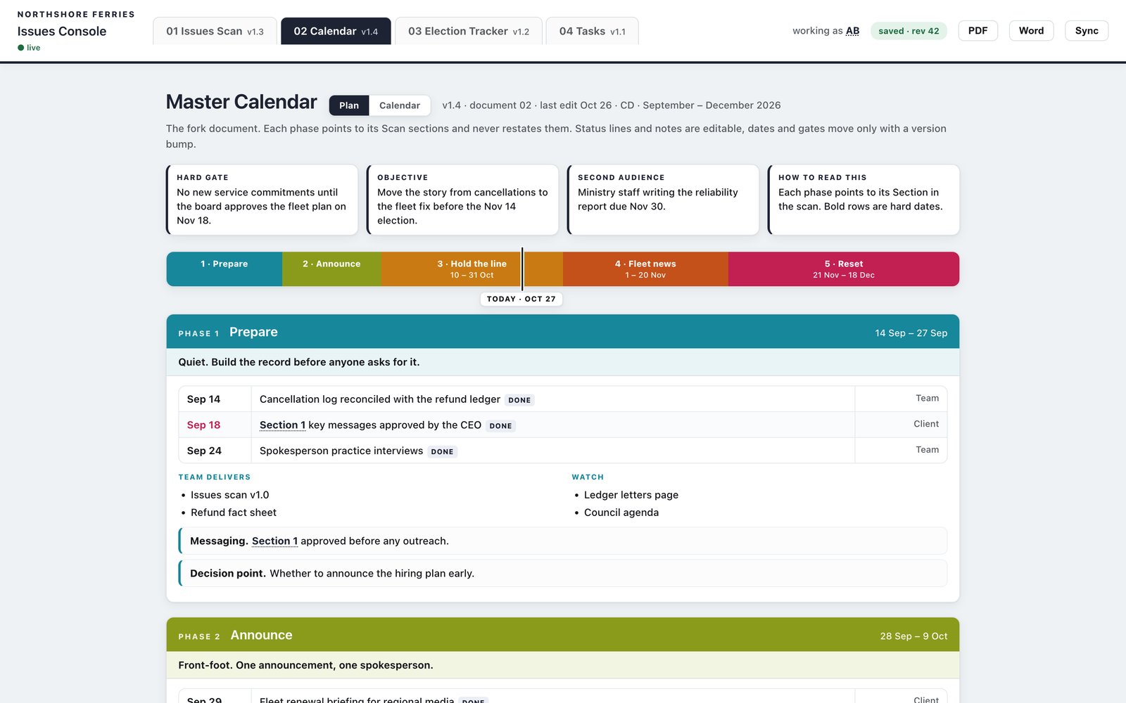Viewport: 1126px width, 703px height.
Task: Edit the 'Front-foot. One announcement' status line
Action: coord(563,665)
